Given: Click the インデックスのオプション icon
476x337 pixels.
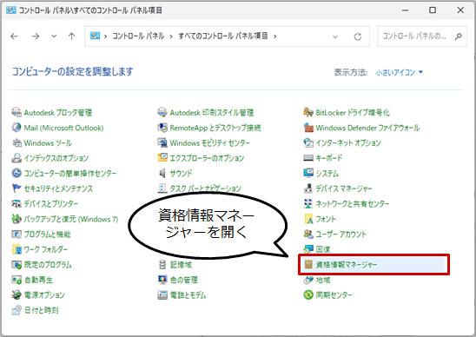Looking at the screenshot, I should tap(17, 158).
